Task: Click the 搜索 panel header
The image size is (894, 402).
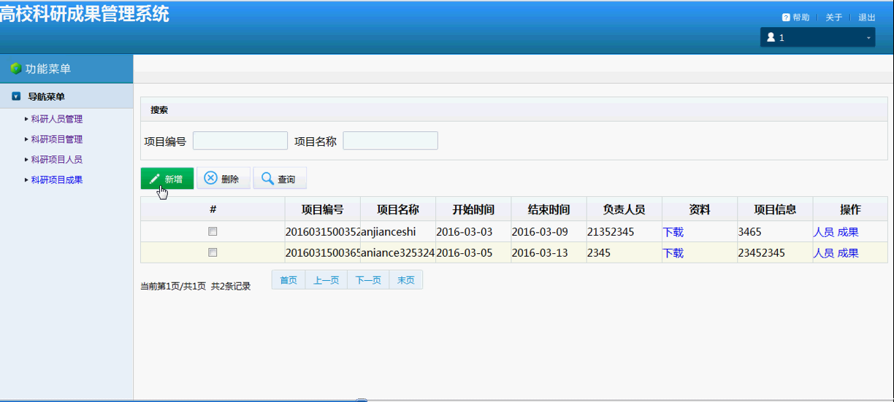Action: point(514,110)
